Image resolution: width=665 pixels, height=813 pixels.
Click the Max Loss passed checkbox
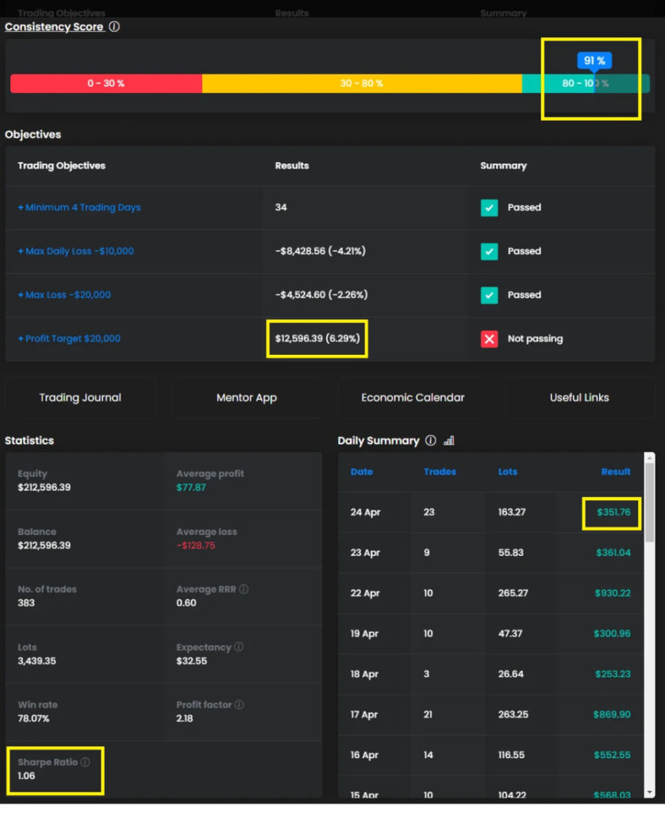click(x=489, y=295)
